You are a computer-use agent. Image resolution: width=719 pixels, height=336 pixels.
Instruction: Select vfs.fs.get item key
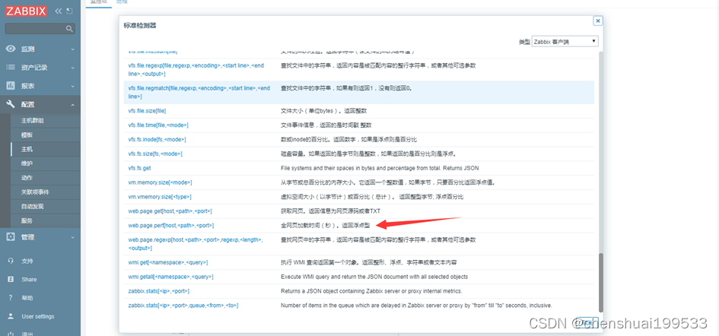click(x=139, y=168)
